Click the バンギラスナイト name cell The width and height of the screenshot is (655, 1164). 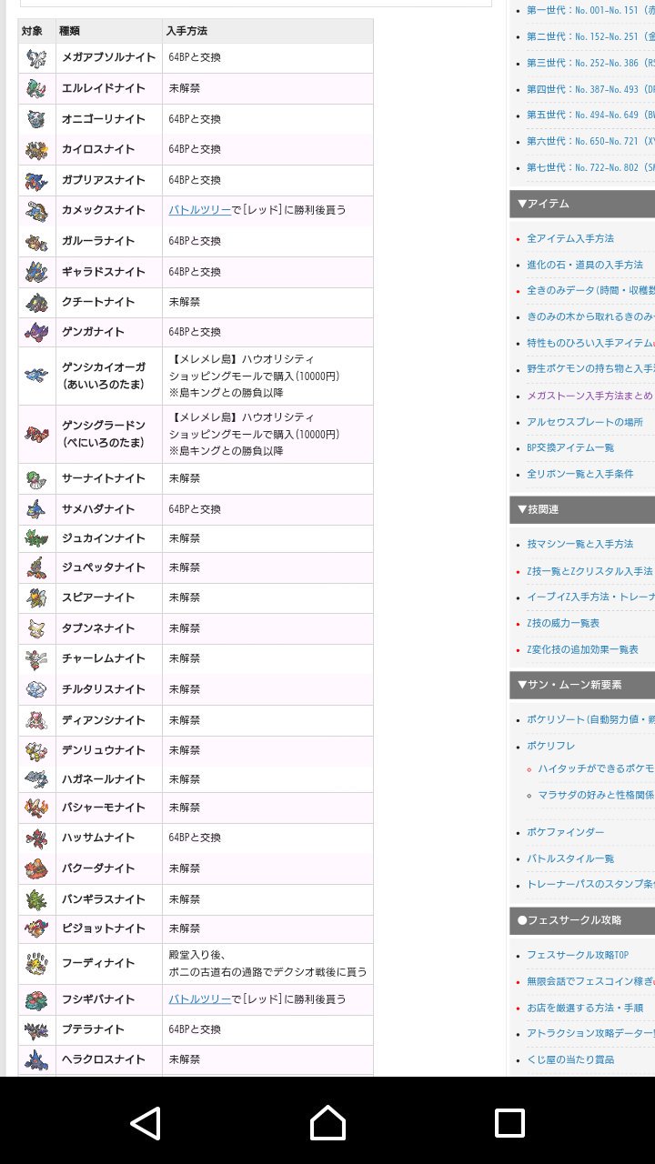point(109,899)
